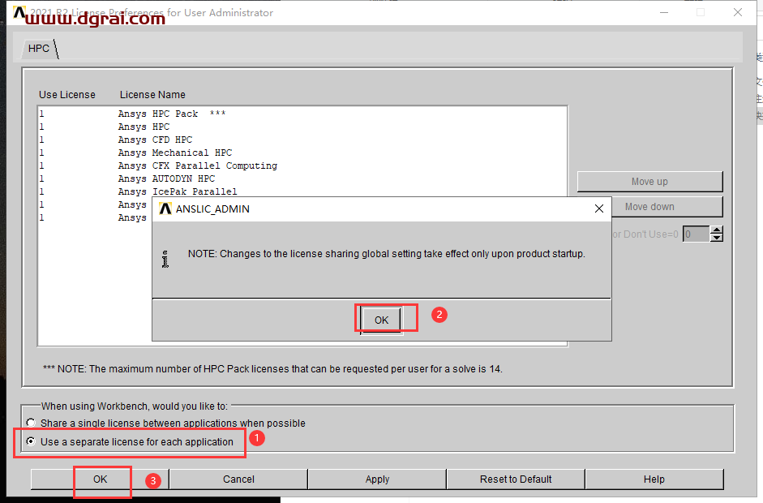Select the 'Ansys IcePak Parallel' row

coord(302,191)
